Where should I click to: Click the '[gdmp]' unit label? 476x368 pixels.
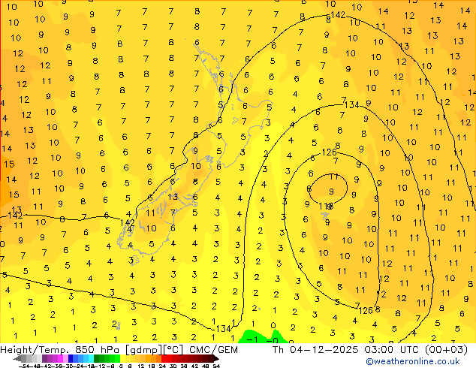[143, 349]
